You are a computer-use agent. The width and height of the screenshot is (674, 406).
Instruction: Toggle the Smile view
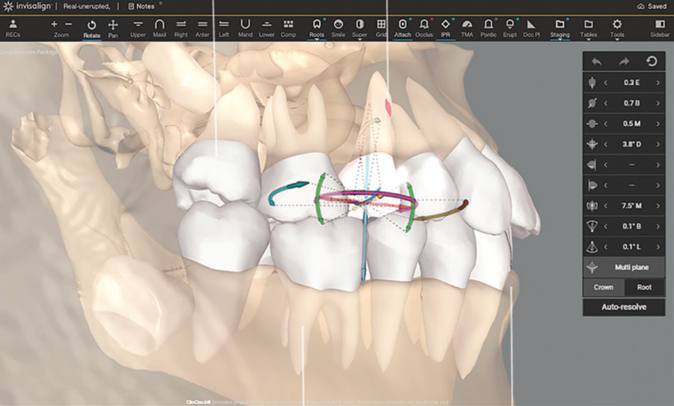pos(338,28)
